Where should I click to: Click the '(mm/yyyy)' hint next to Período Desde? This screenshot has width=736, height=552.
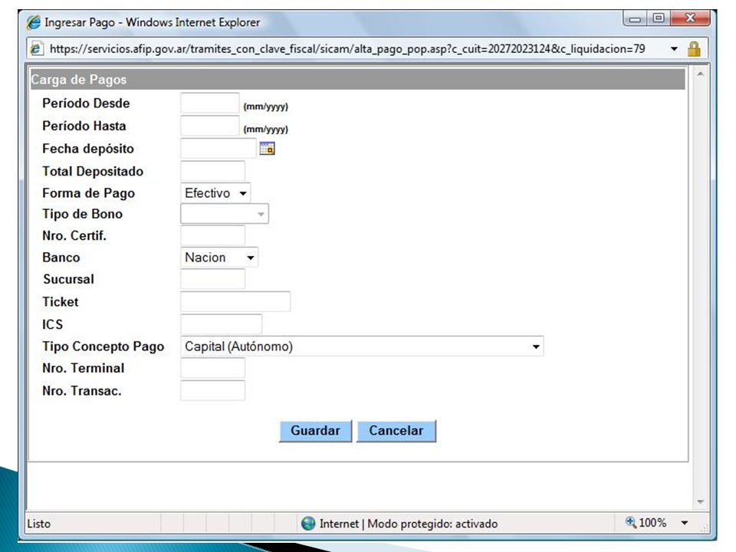[266, 107]
